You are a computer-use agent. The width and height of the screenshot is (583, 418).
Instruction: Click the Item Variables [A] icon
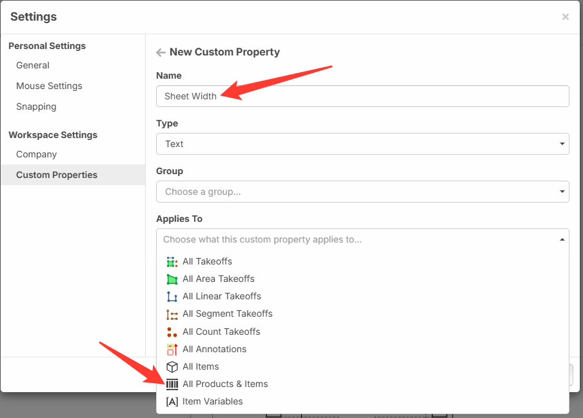(x=172, y=401)
